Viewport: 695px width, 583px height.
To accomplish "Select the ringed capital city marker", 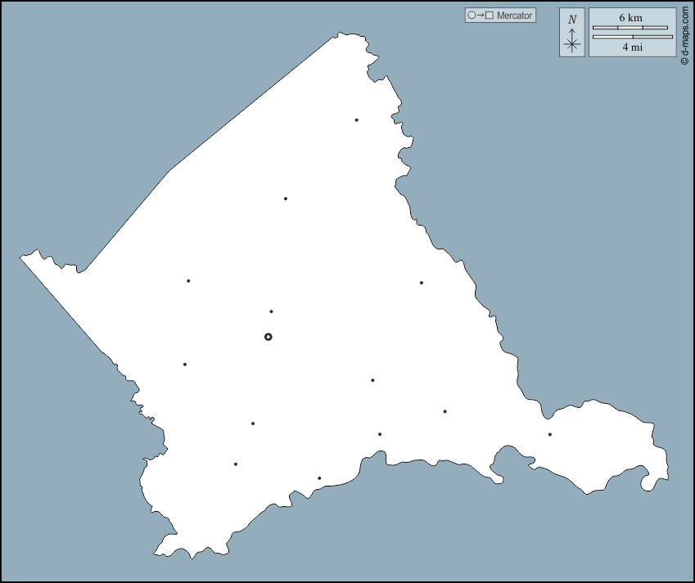I will (268, 337).
